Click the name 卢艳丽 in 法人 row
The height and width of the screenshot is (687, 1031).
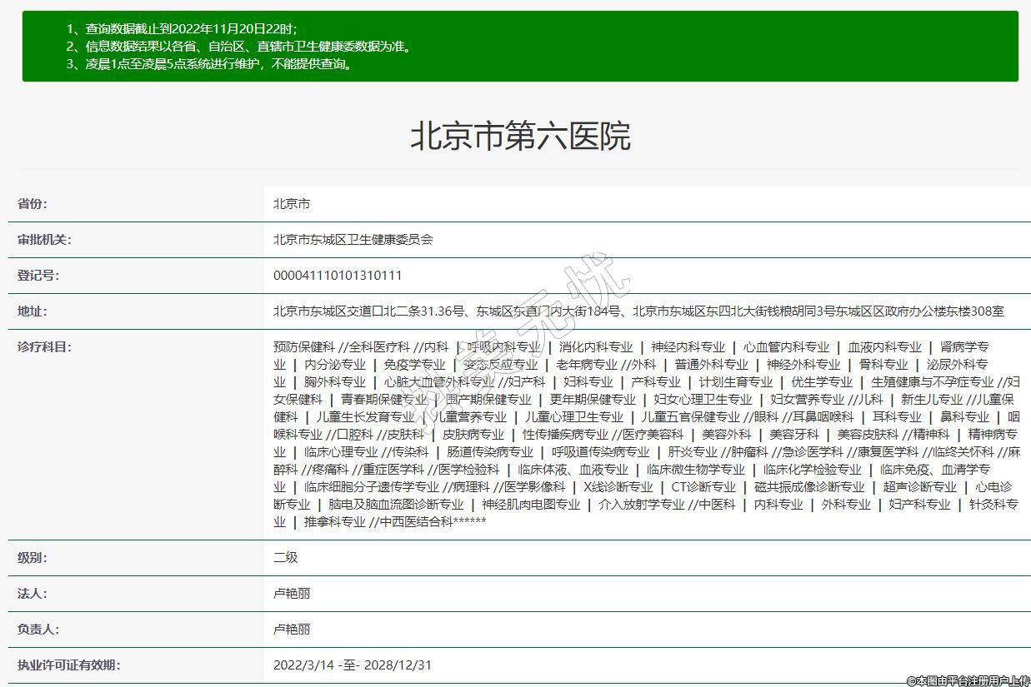[x=292, y=594]
